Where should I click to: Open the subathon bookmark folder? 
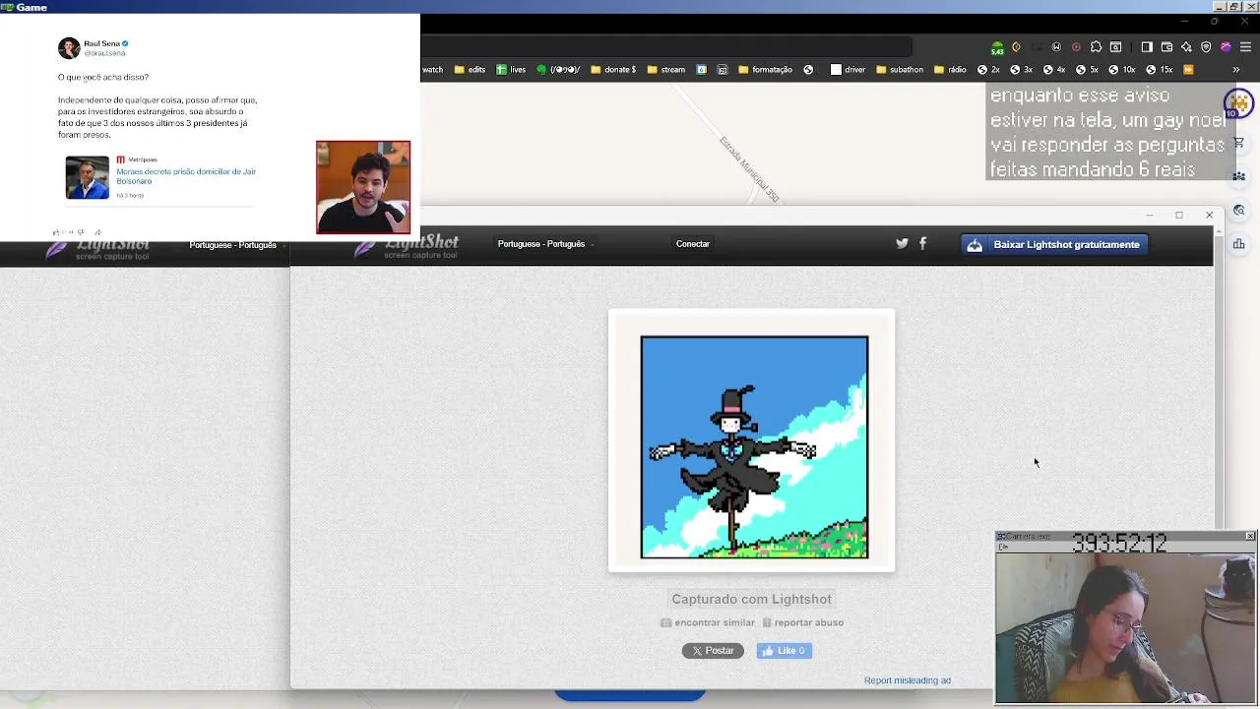pyautogui.click(x=899, y=70)
